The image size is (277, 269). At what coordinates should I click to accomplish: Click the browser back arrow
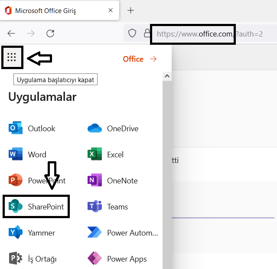(x=11, y=33)
